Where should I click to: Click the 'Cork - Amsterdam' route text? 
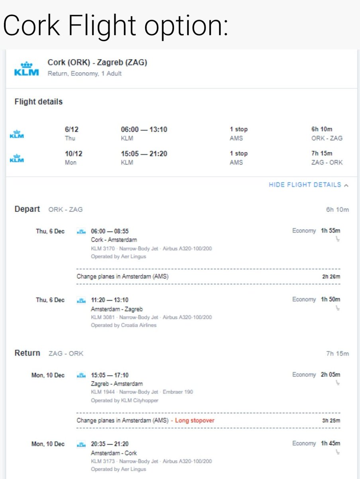114,240
